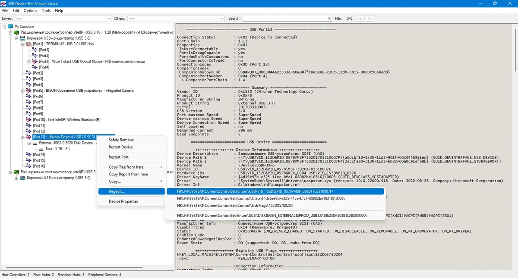Open the Help menu
Image resolution: width=518 pixels, height=278 pixels.
click(x=59, y=10)
